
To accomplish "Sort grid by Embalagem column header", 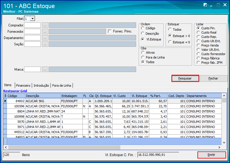I will tap(72, 96).
